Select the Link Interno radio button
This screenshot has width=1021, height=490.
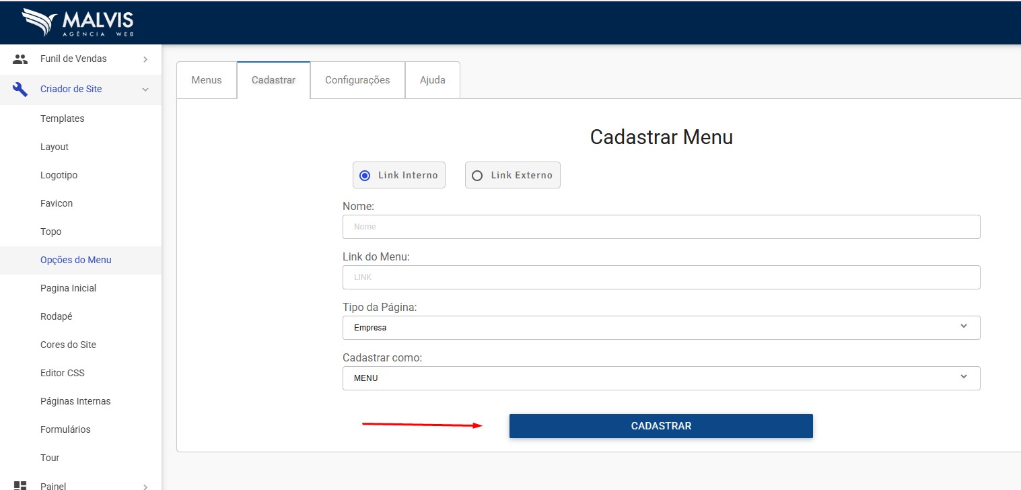point(365,176)
